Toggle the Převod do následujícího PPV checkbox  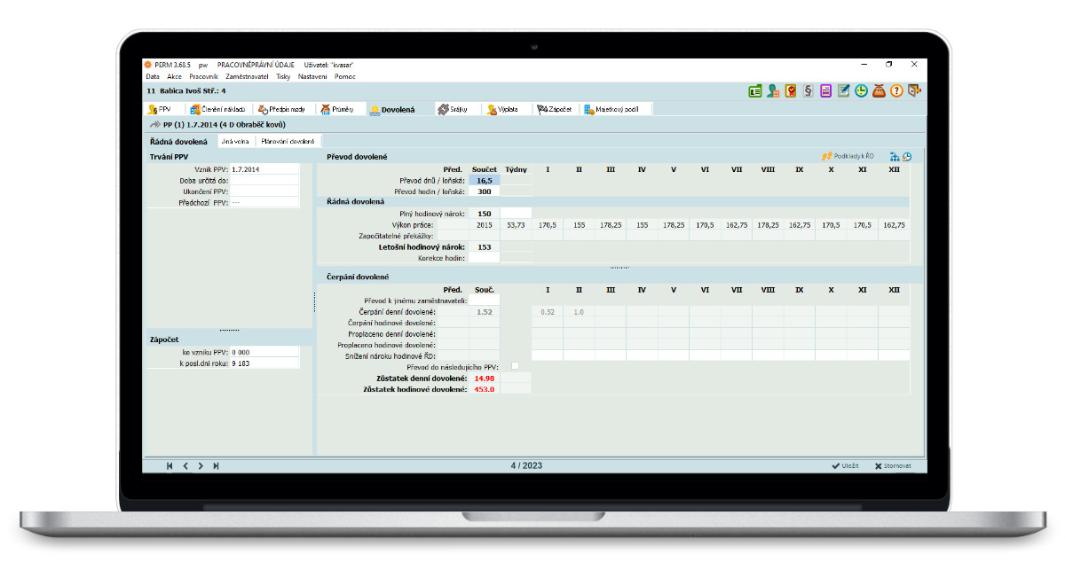515,366
